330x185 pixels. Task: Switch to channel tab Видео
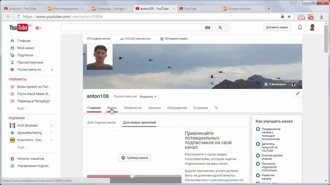[x=112, y=108]
